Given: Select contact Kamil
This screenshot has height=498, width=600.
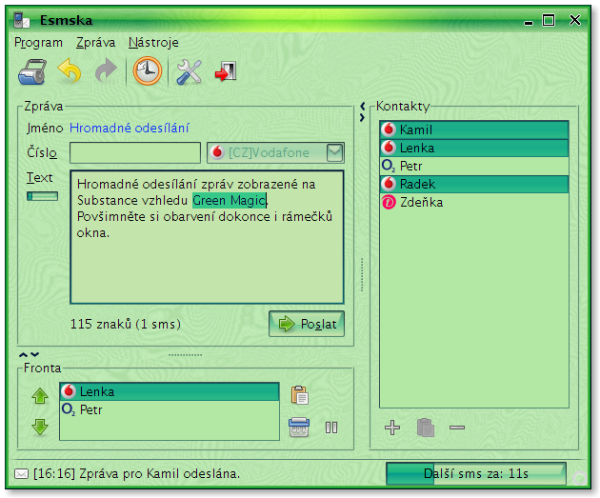Looking at the screenshot, I should [x=474, y=129].
